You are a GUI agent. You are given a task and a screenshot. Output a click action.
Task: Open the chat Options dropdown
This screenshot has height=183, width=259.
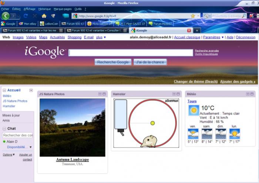click(9, 155)
